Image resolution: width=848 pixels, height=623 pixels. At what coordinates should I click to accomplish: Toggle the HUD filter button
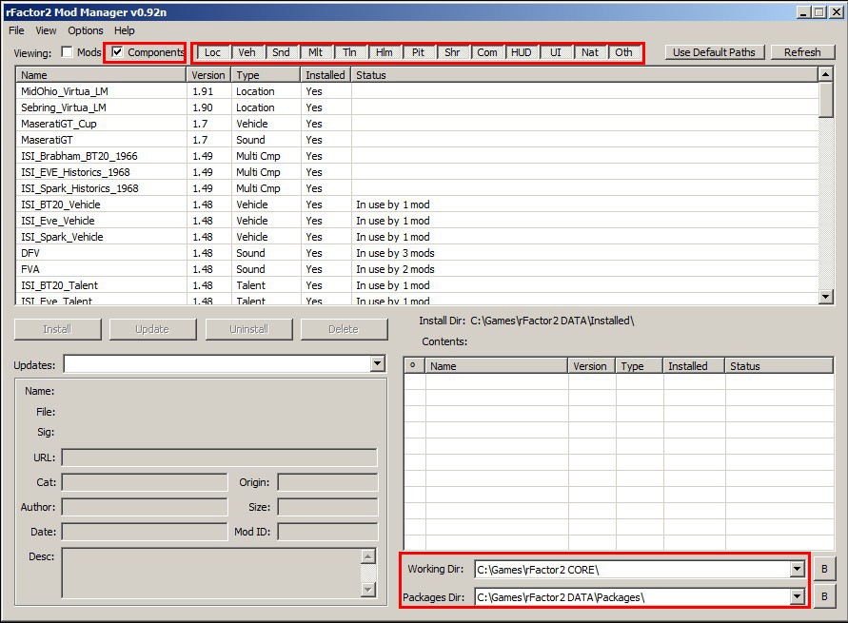tap(521, 52)
